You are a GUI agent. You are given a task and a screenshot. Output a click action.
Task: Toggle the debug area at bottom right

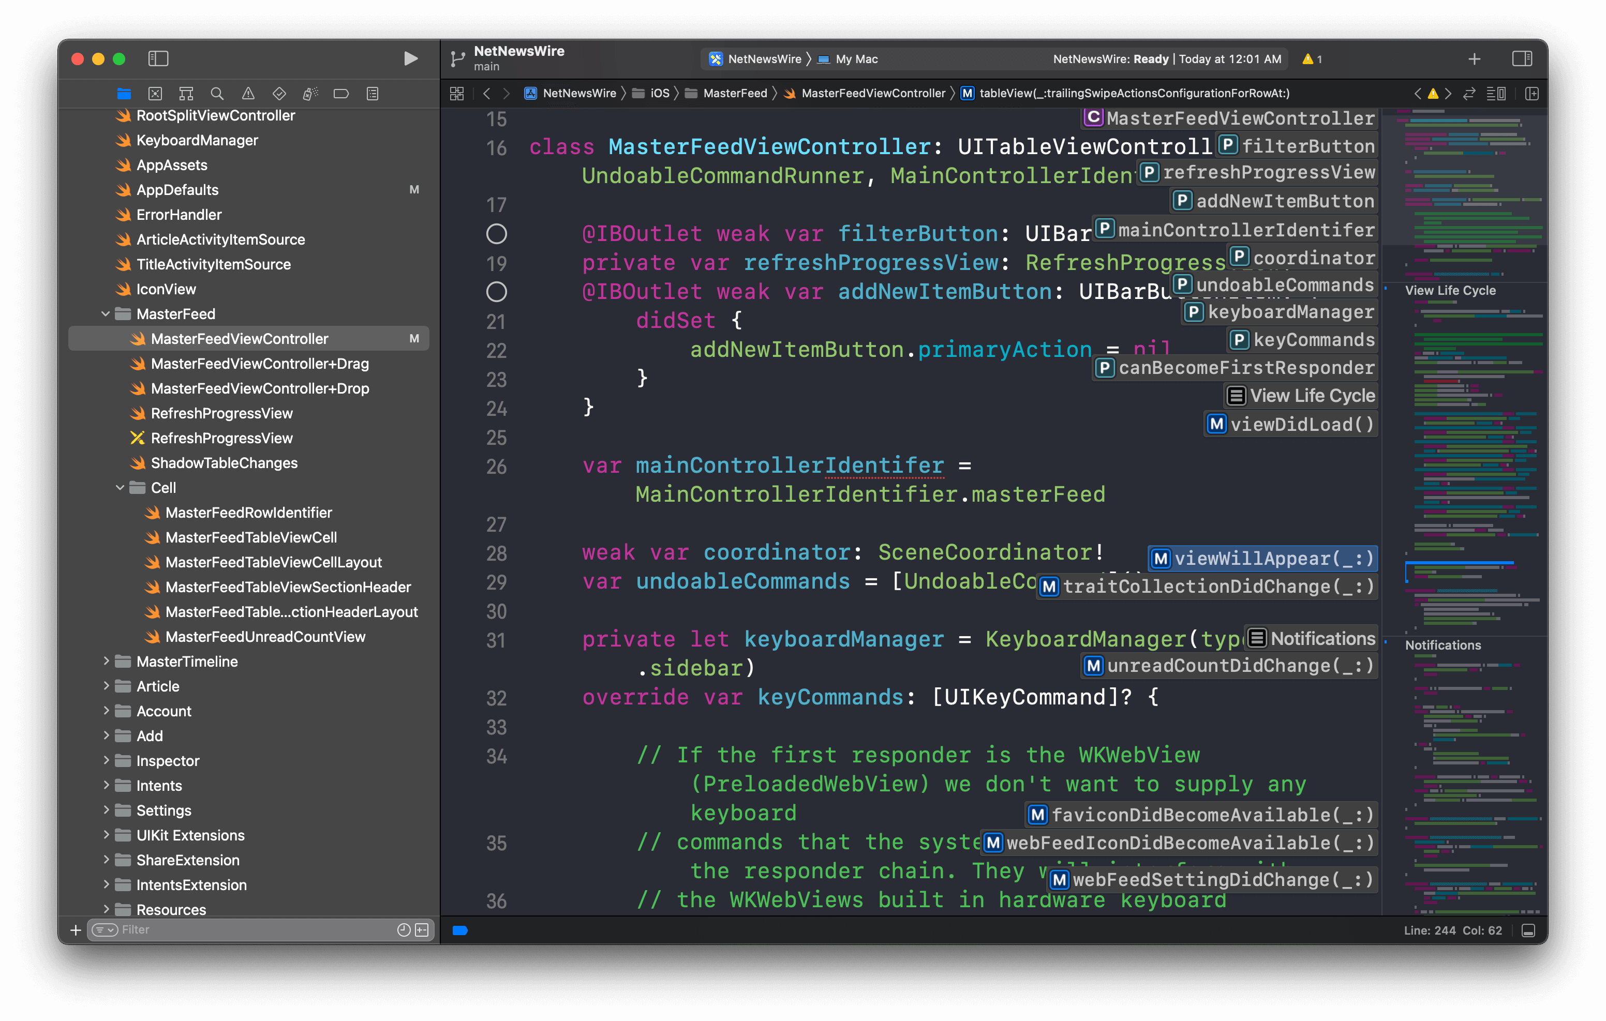[x=1528, y=930]
